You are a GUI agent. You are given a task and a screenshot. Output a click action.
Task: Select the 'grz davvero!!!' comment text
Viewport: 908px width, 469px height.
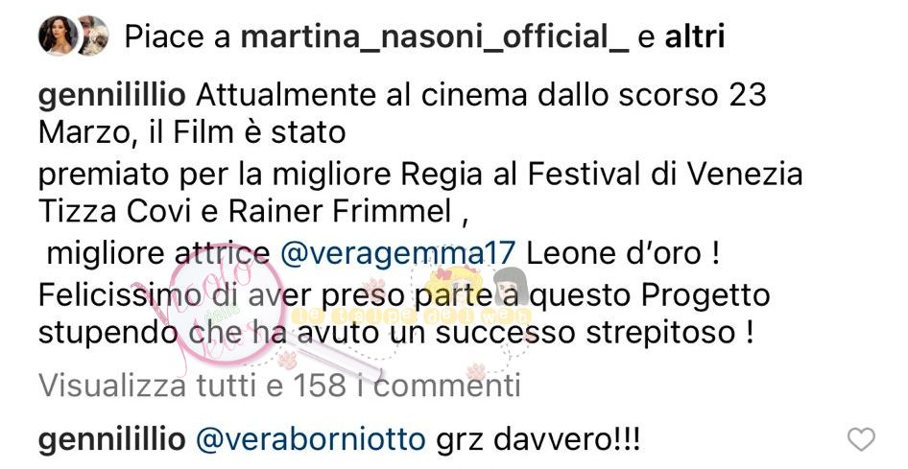(538, 440)
